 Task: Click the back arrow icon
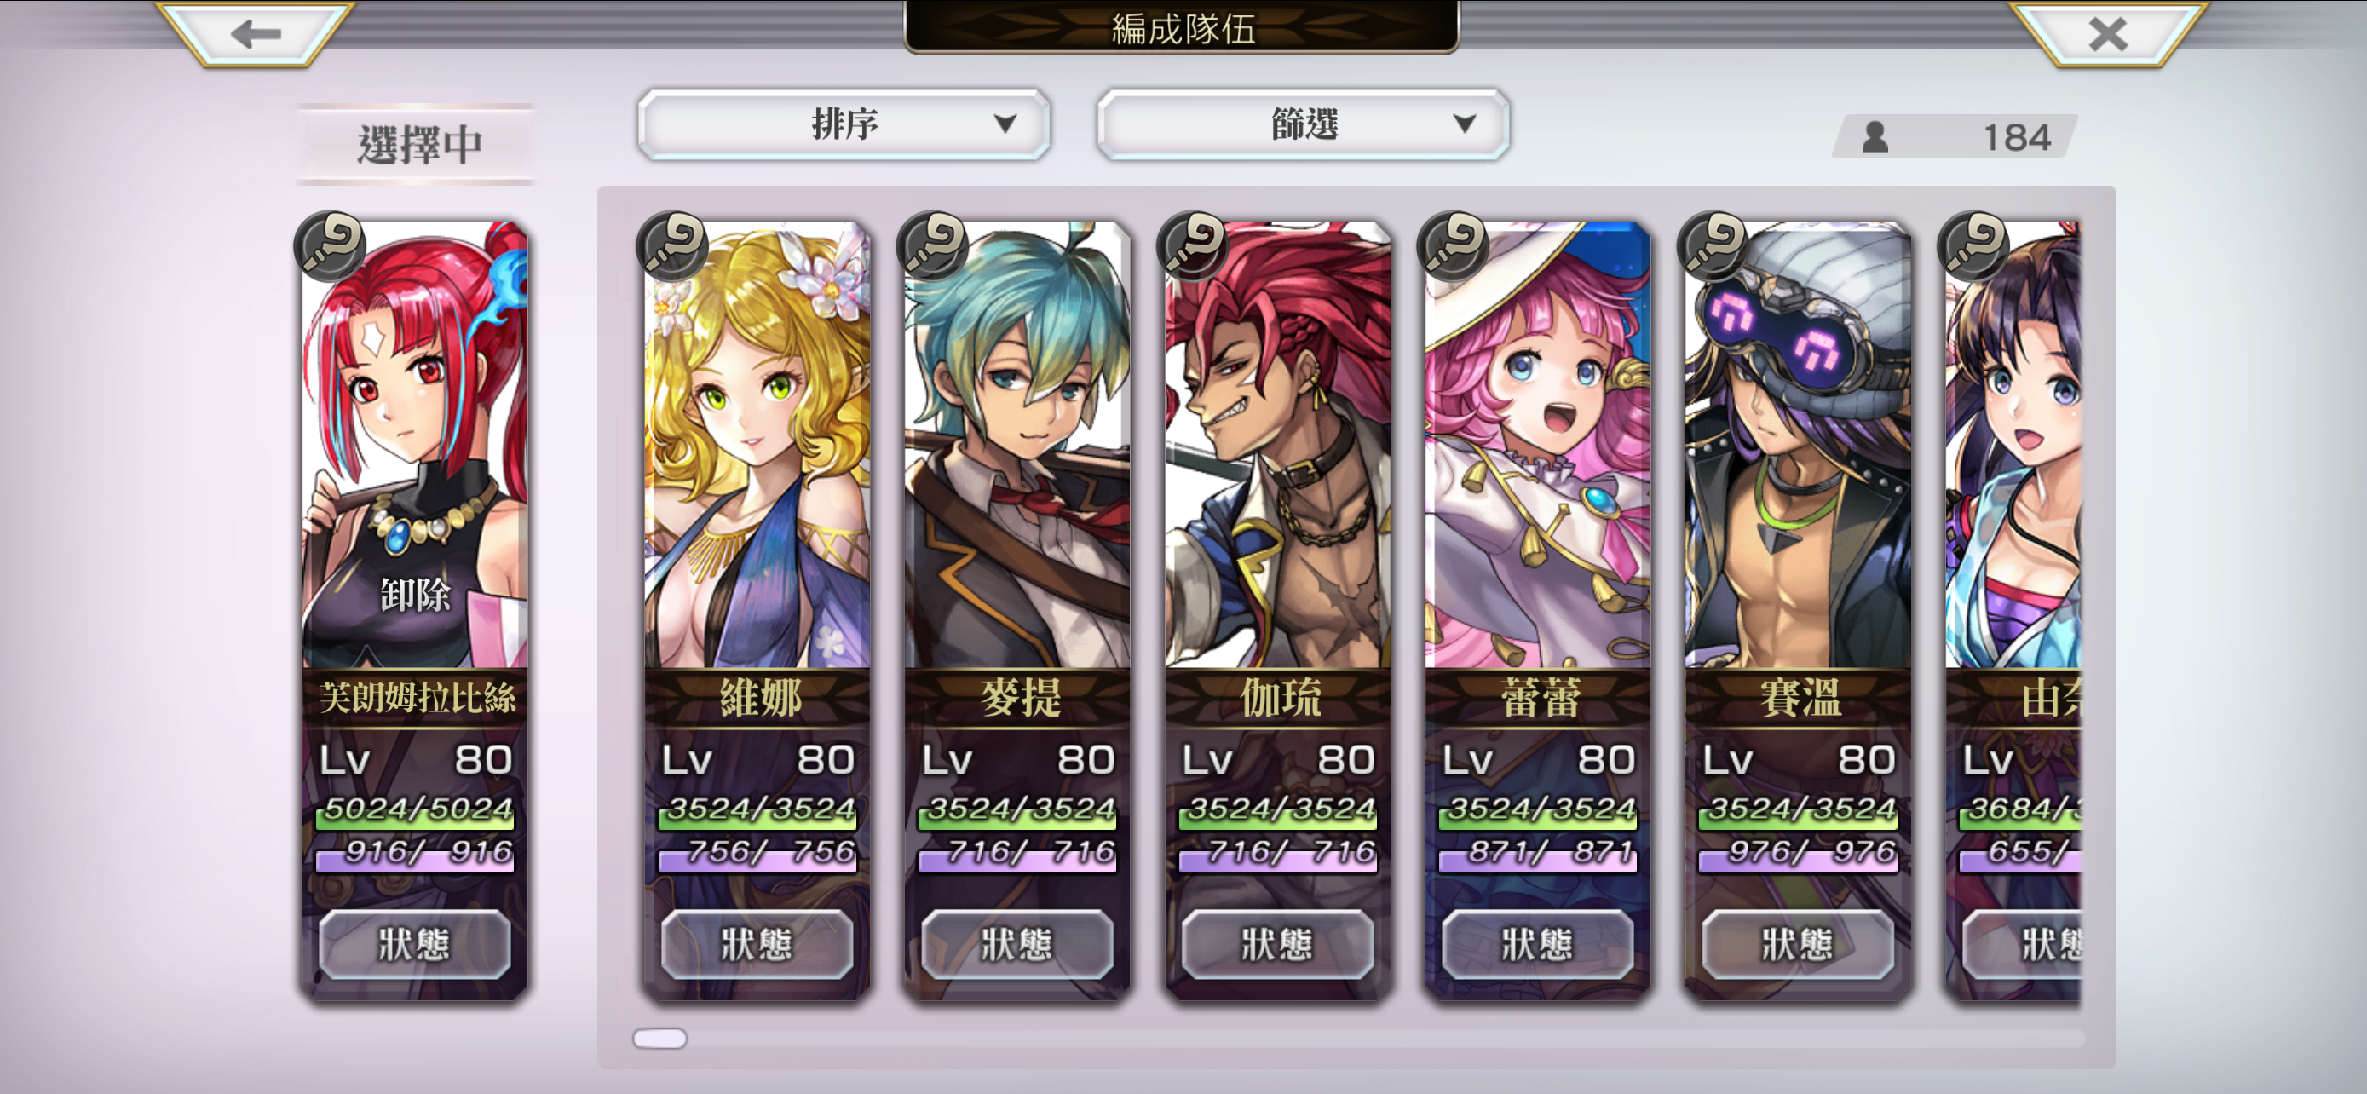[255, 34]
